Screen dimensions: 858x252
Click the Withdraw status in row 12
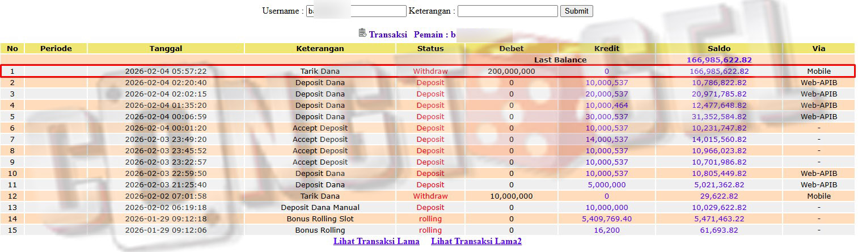[x=430, y=196]
